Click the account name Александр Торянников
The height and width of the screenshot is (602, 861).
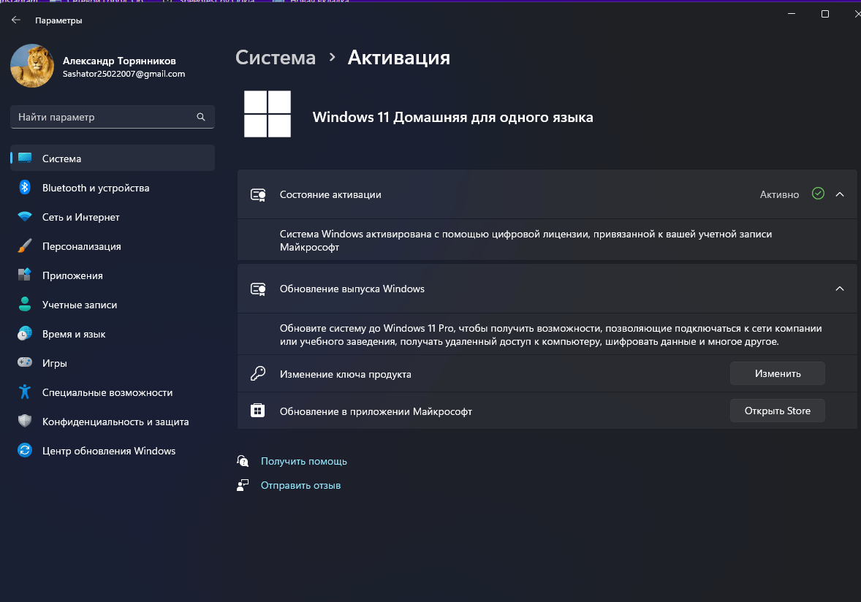119,61
